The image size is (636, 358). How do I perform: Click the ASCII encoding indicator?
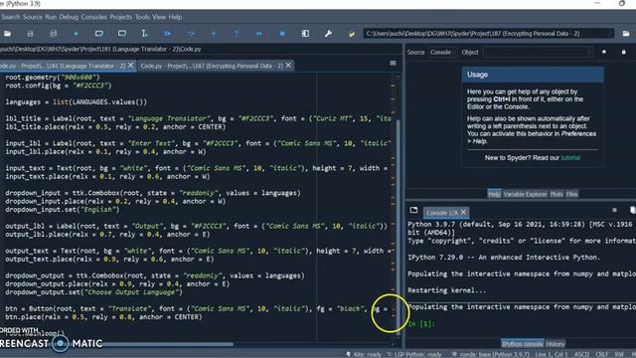point(581,354)
